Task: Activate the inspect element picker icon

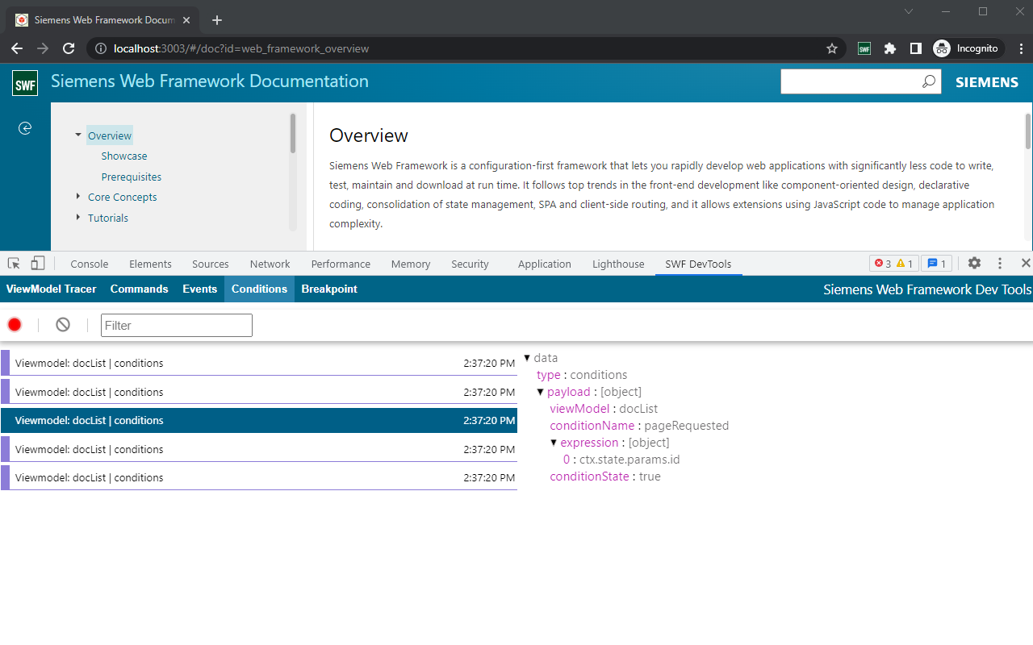Action: (x=14, y=264)
